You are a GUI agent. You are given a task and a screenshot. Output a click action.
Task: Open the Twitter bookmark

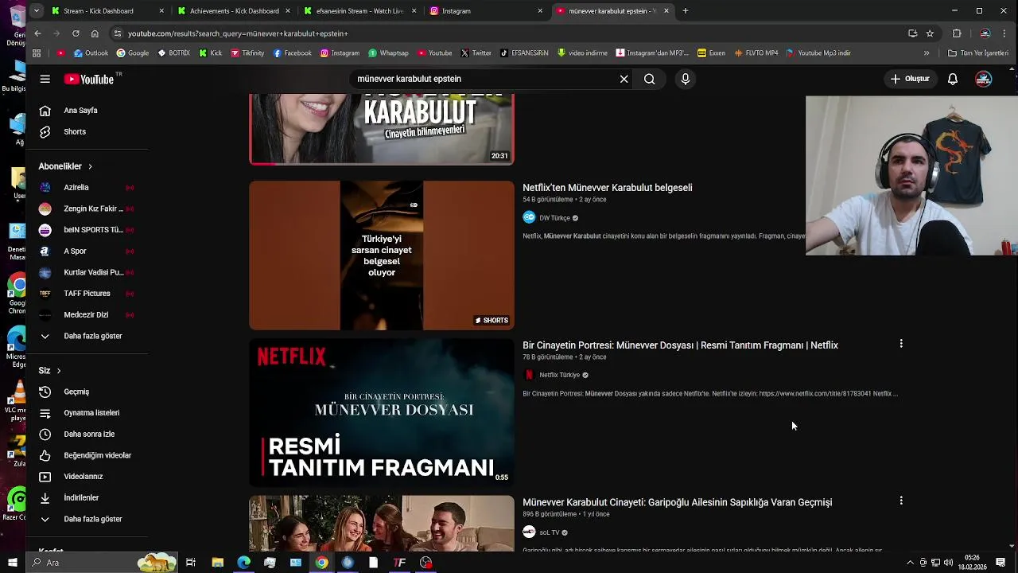coord(476,53)
